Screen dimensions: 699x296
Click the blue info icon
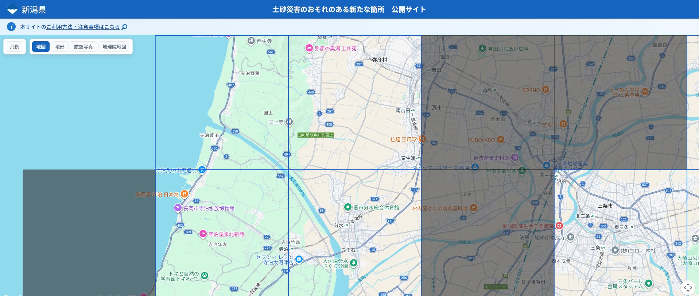click(x=11, y=27)
